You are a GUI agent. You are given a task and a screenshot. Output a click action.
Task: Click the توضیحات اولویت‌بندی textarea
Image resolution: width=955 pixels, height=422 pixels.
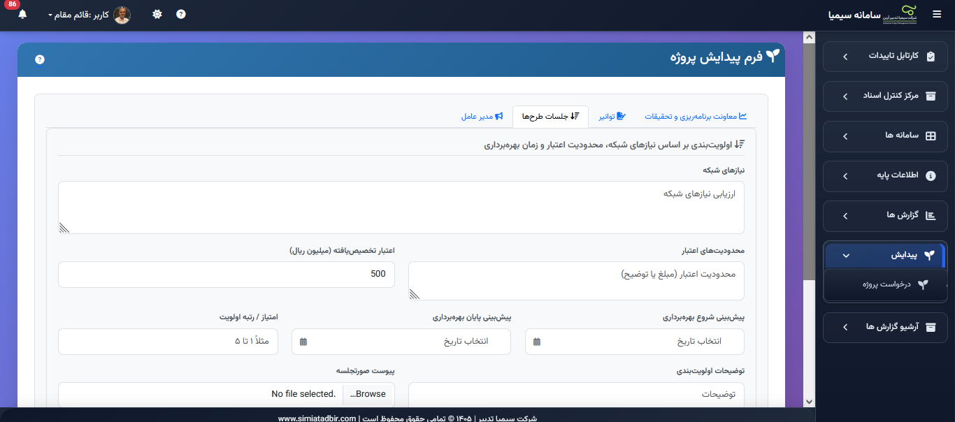pos(576,395)
